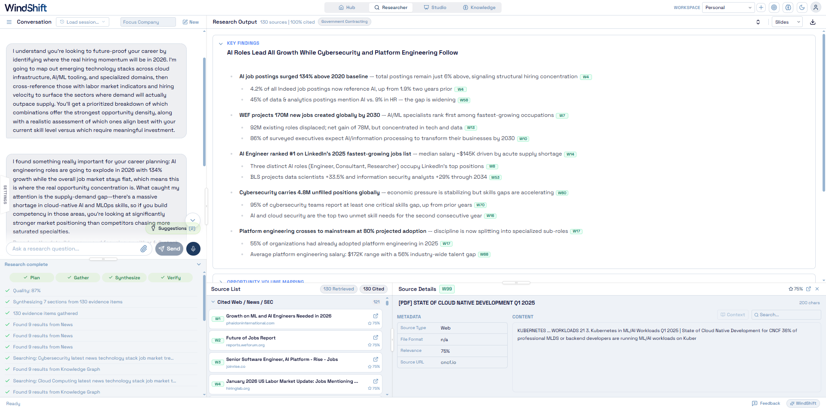Click the Feedback link
826x409 pixels.
coord(766,403)
